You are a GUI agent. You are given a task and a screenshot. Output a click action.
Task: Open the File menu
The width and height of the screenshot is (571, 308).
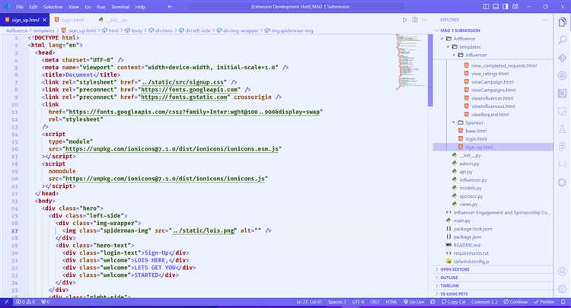20,7
